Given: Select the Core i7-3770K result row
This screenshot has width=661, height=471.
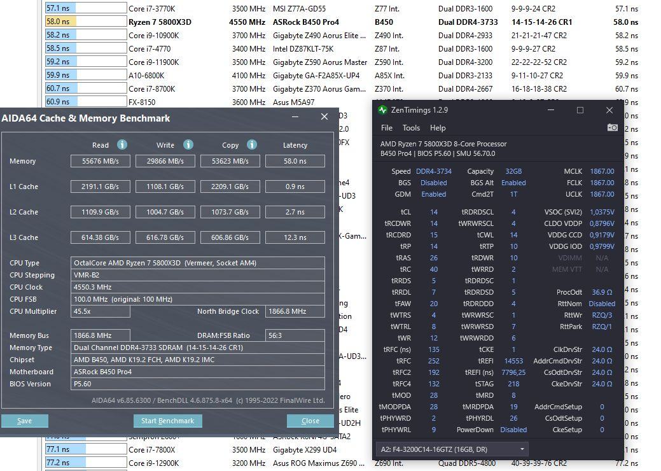Looking at the screenshot, I should point(342,8).
